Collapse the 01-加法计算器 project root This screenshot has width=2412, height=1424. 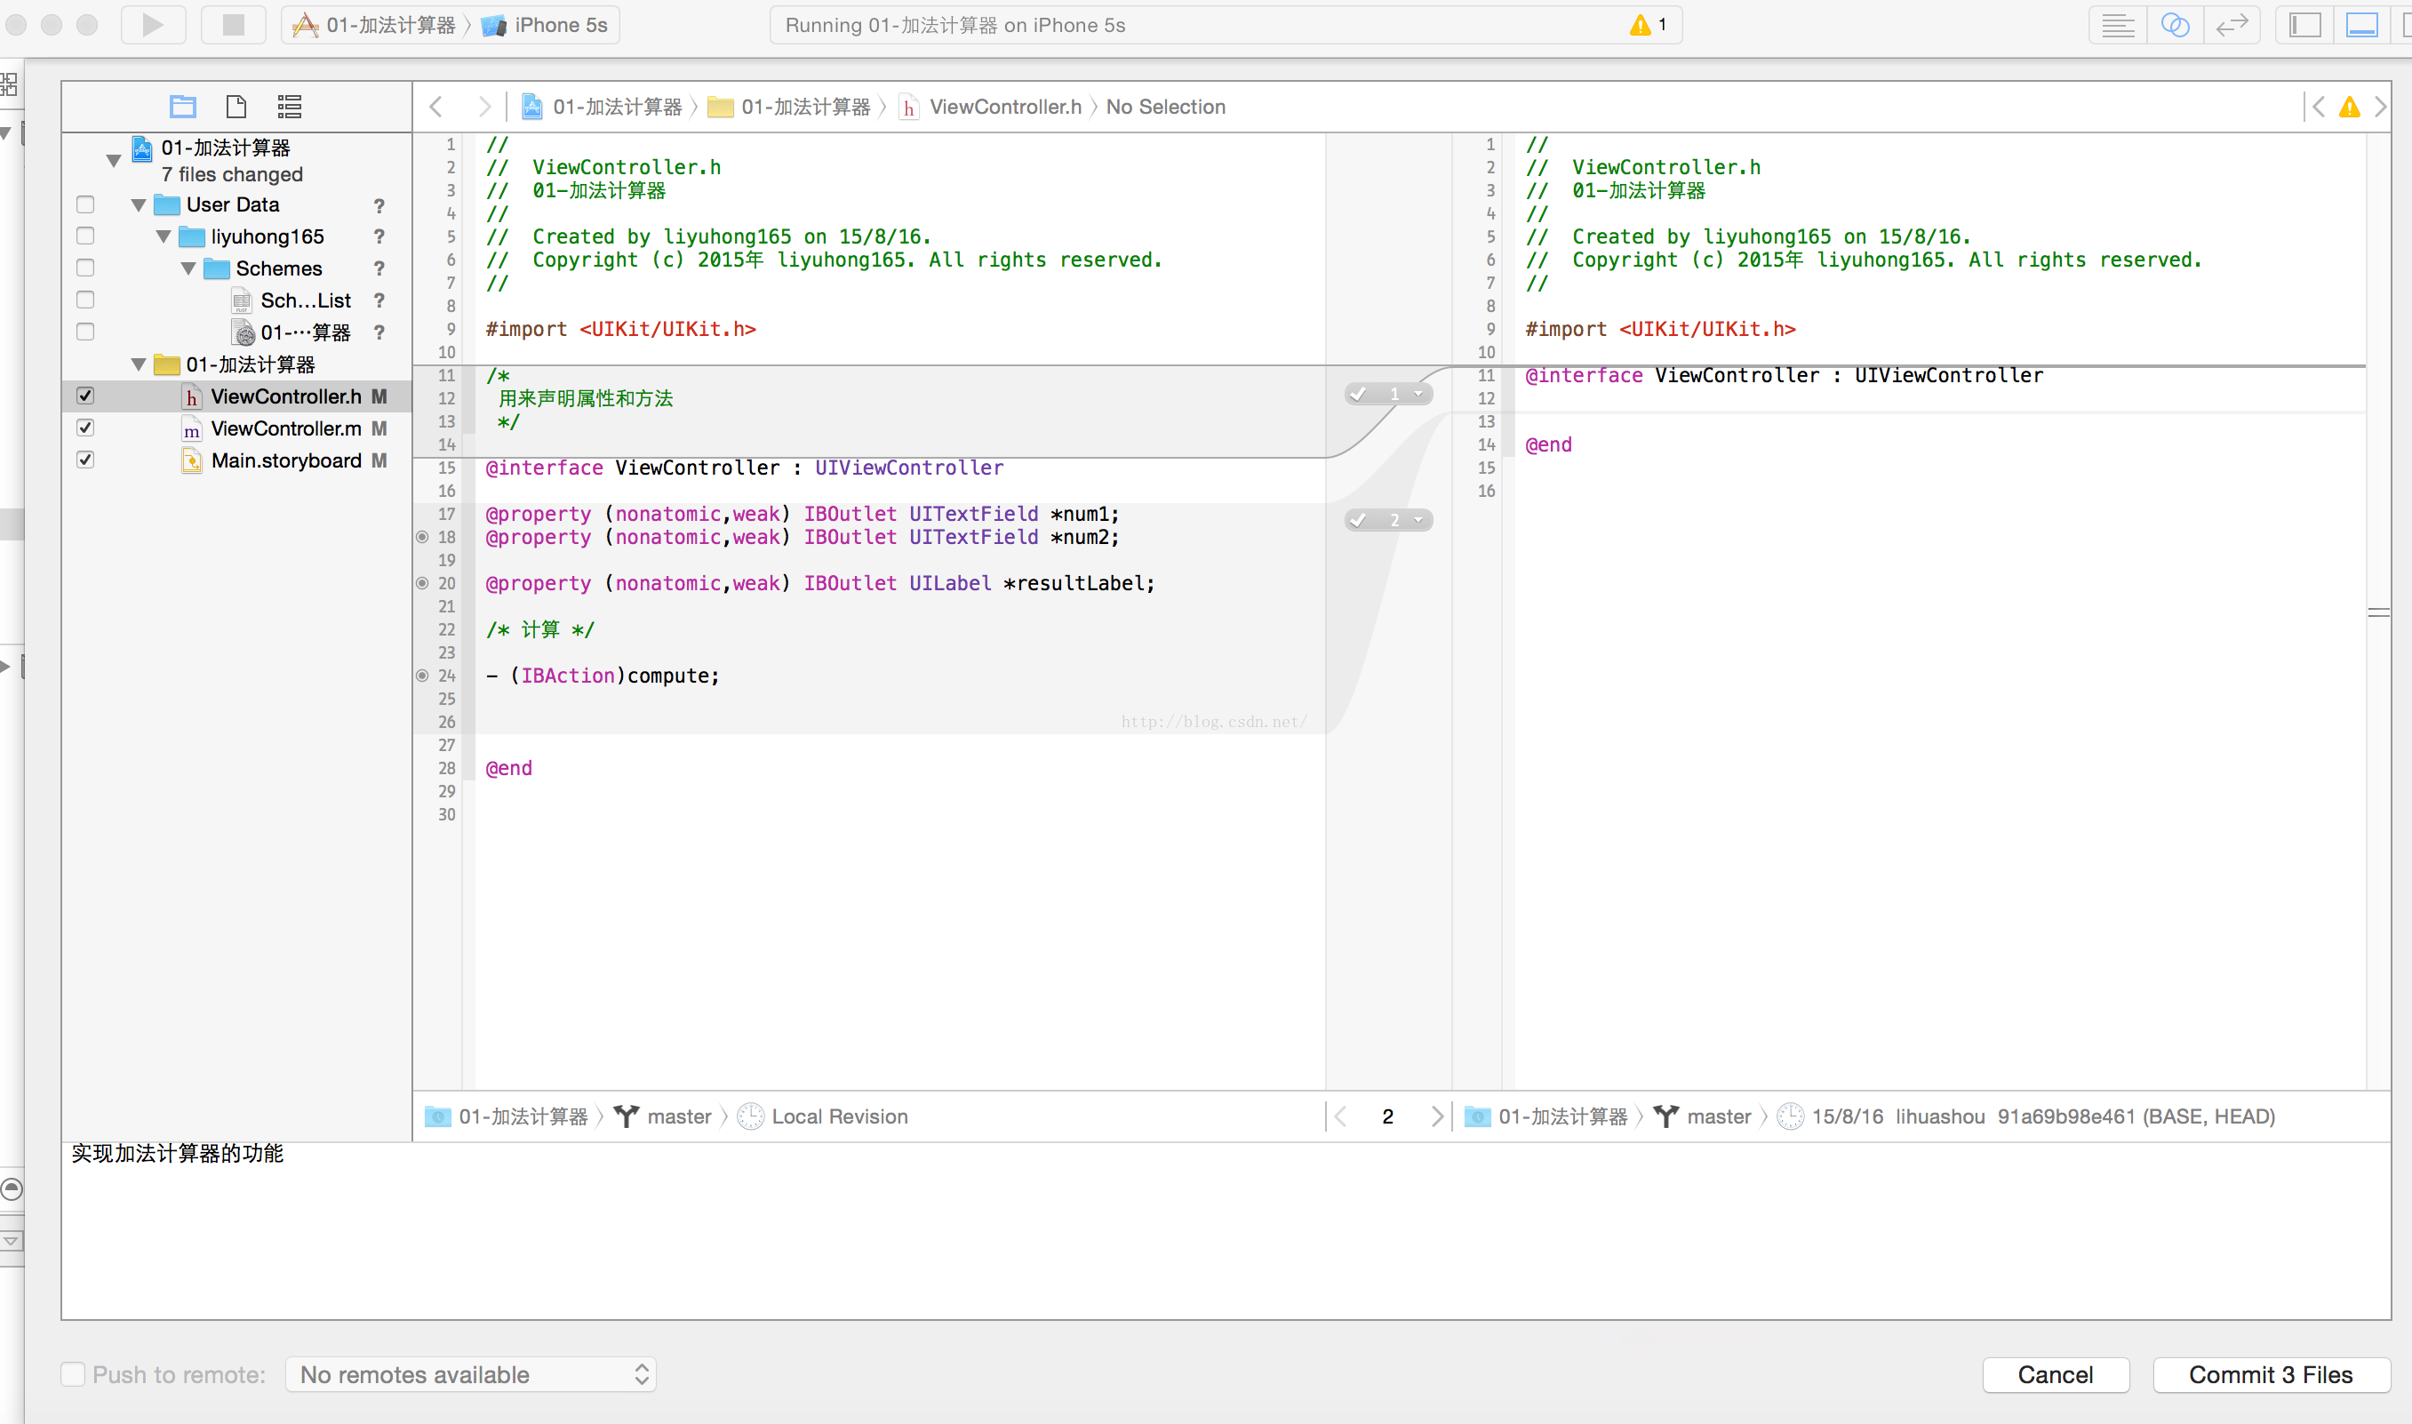[x=113, y=160]
